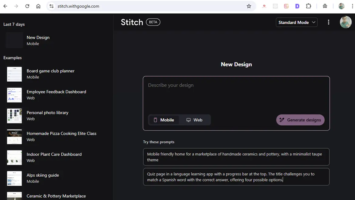Open the grey square browser extension
The width and height of the screenshot is (355, 200).
(x=275, y=6)
